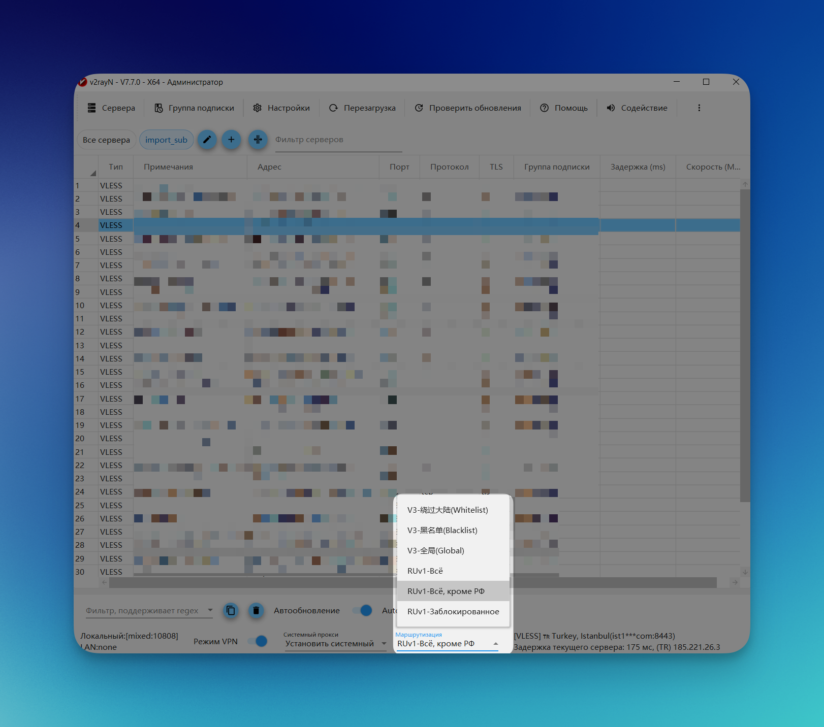This screenshot has width=824, height=727.
Task: Collapse the Маршрутизация routing dropdown
Action: coord(495,644)
